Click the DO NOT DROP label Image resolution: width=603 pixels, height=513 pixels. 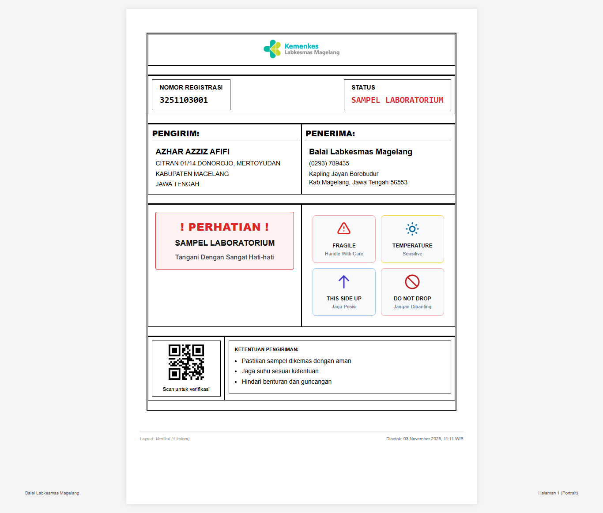[412, 299]
